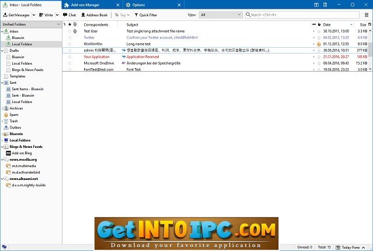
Task: Collapse the Blogs & News Feeds account
Action: pyautogui.click(x=2, y=147)
